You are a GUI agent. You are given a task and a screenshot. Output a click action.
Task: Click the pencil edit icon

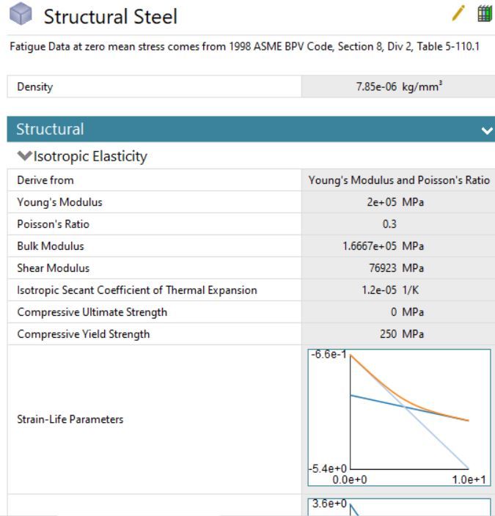point(460,13)
